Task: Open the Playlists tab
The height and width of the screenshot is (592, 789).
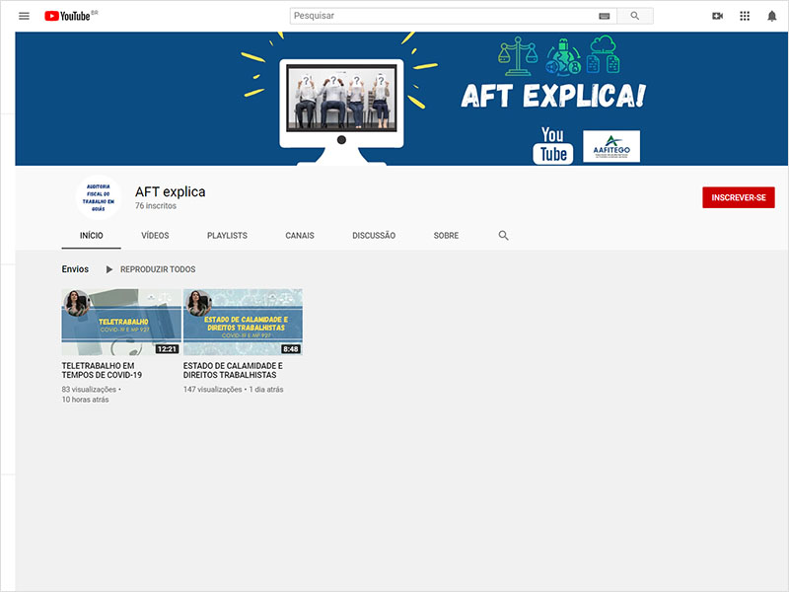Action: [x=227, y=236]
